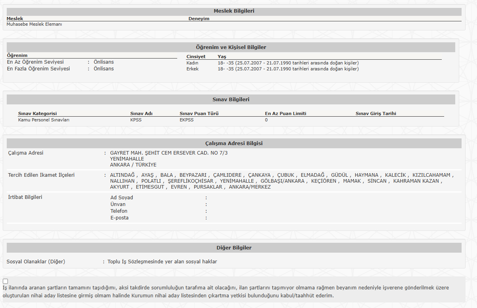The height and width of the screenshot is (308, 477).
Task: Click ÇANKAYA in the preferred districts list
Action: 259,175
